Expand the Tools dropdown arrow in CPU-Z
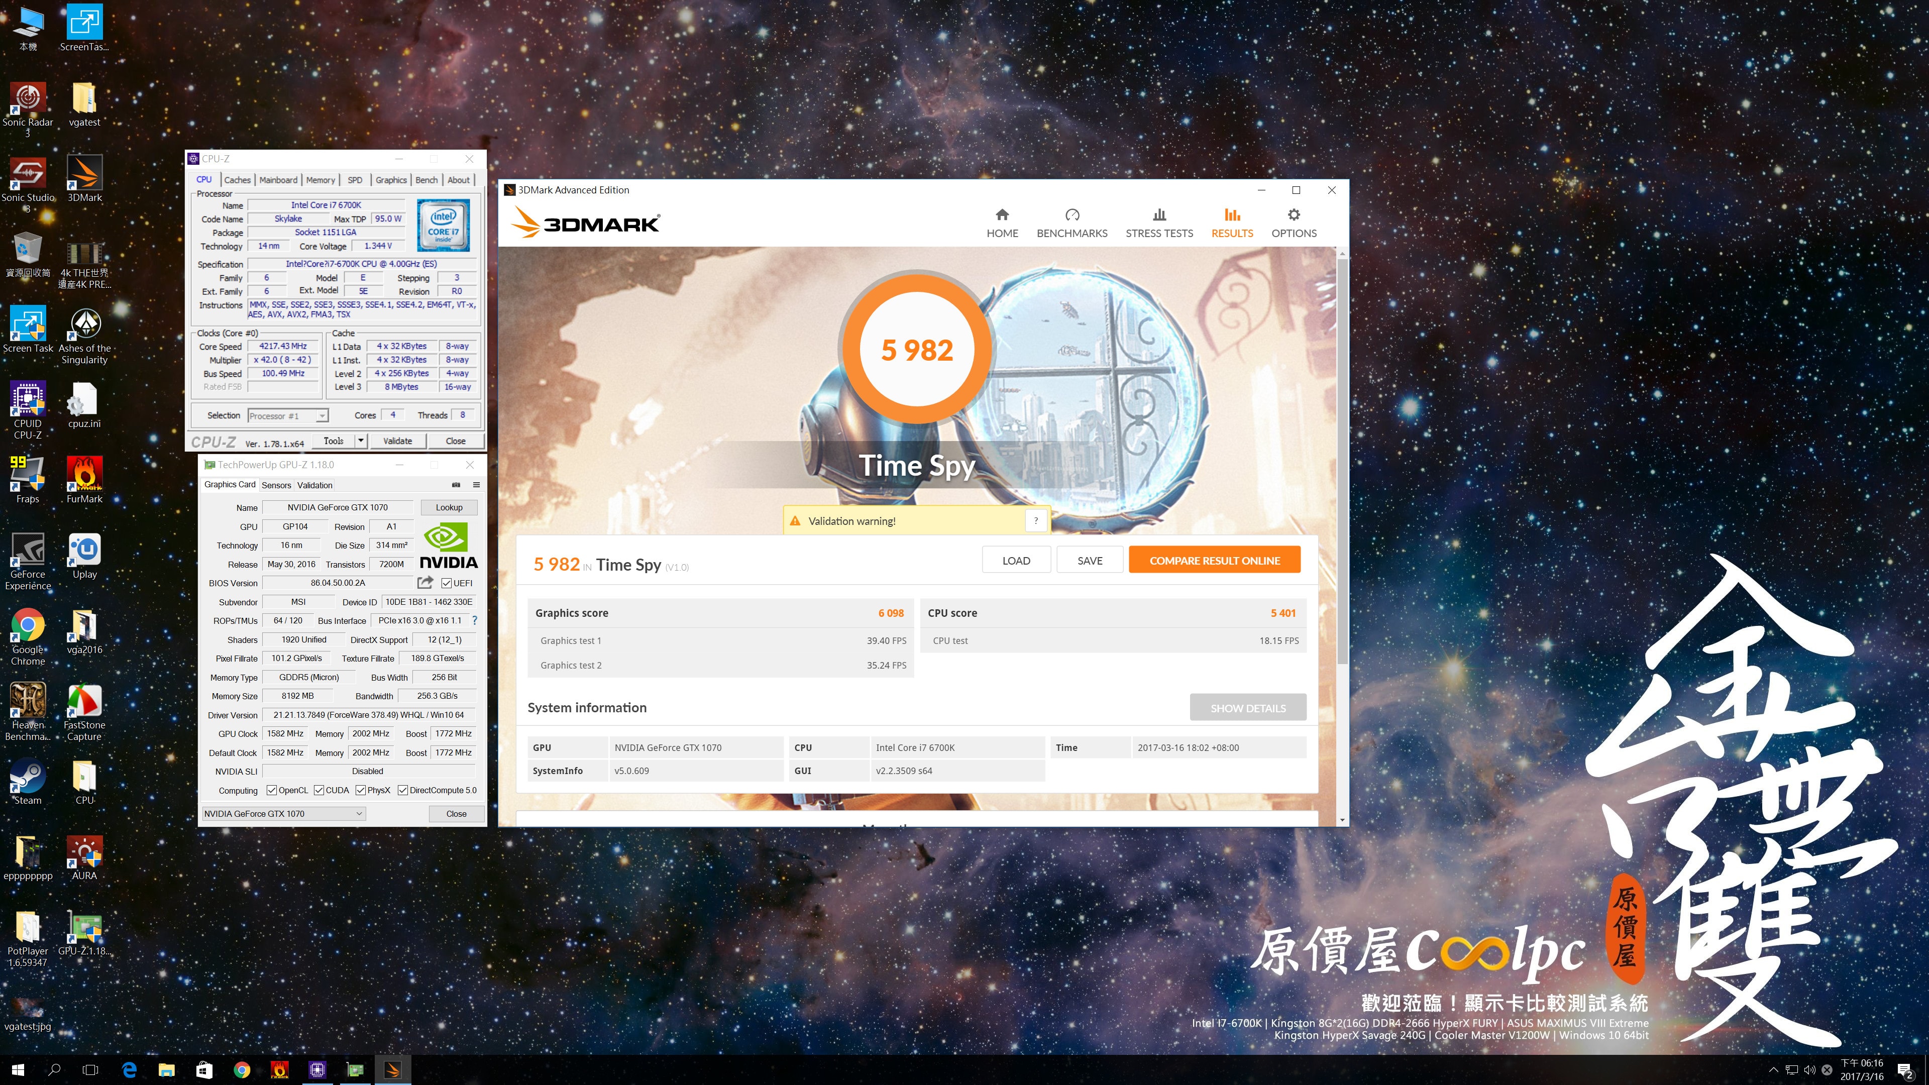The image size is (1929, 1085). (x=361, y=441)
